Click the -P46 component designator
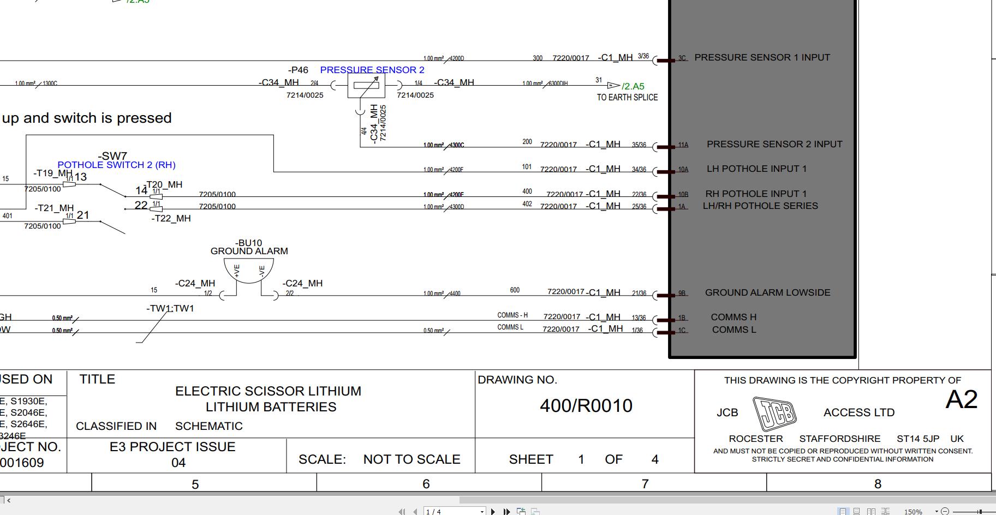 [x=298, y=70]
